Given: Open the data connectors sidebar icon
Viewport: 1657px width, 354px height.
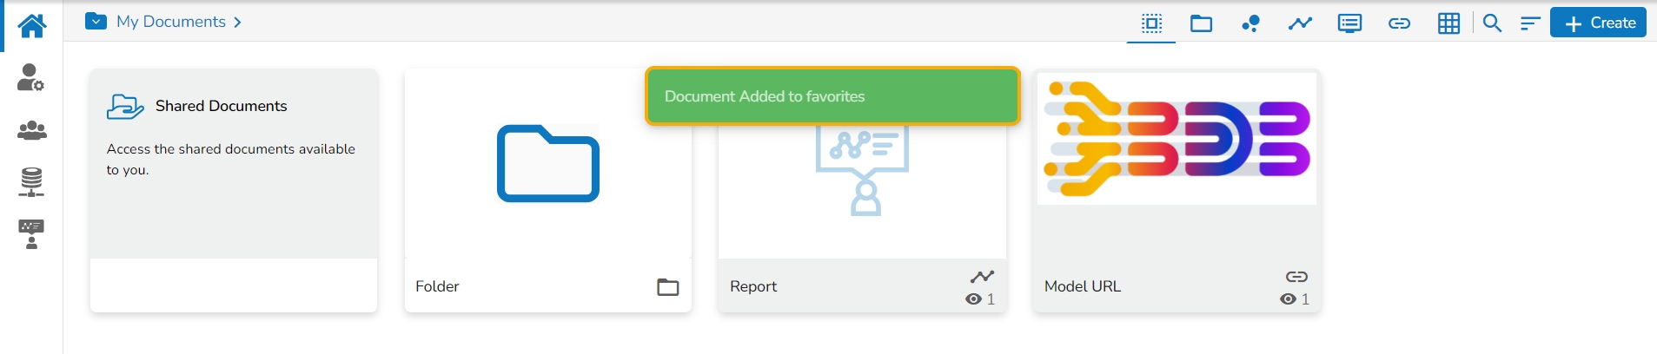Looking at the screenshot, I should click(31, 182).
